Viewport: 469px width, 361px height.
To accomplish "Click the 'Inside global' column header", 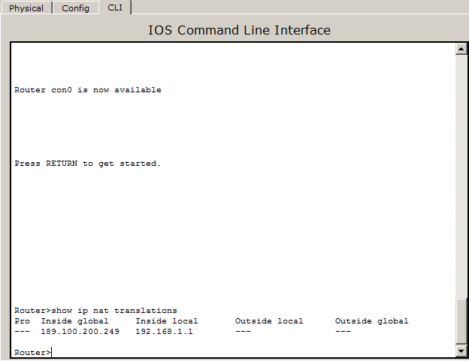I will click(74, 321).
